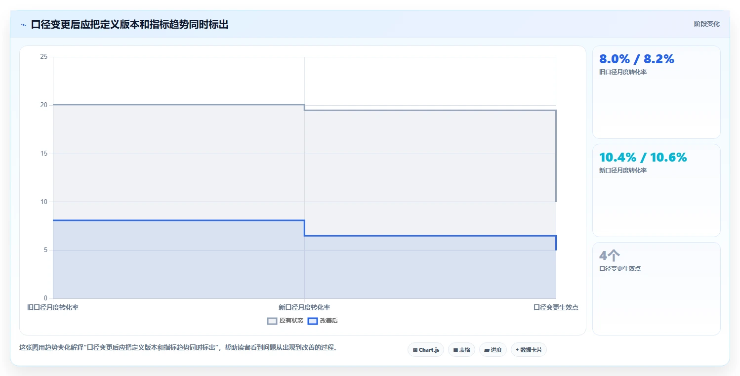Click the y-axis value 20
This screenshot has height=376, width=740.
pos(44,105)
